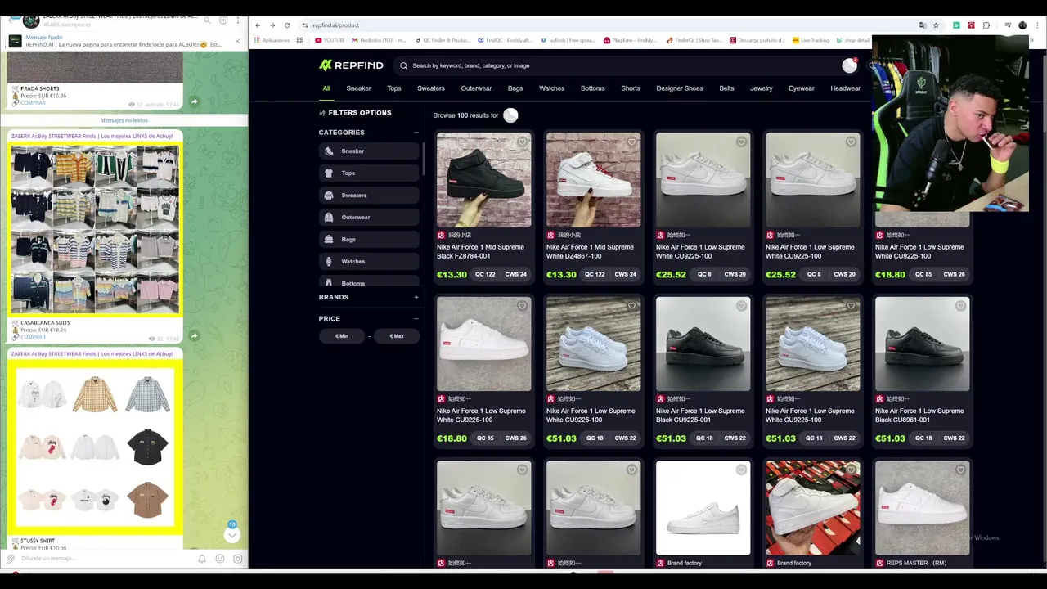Click the search magnifier icon in Repfind

tap(403, 65)
